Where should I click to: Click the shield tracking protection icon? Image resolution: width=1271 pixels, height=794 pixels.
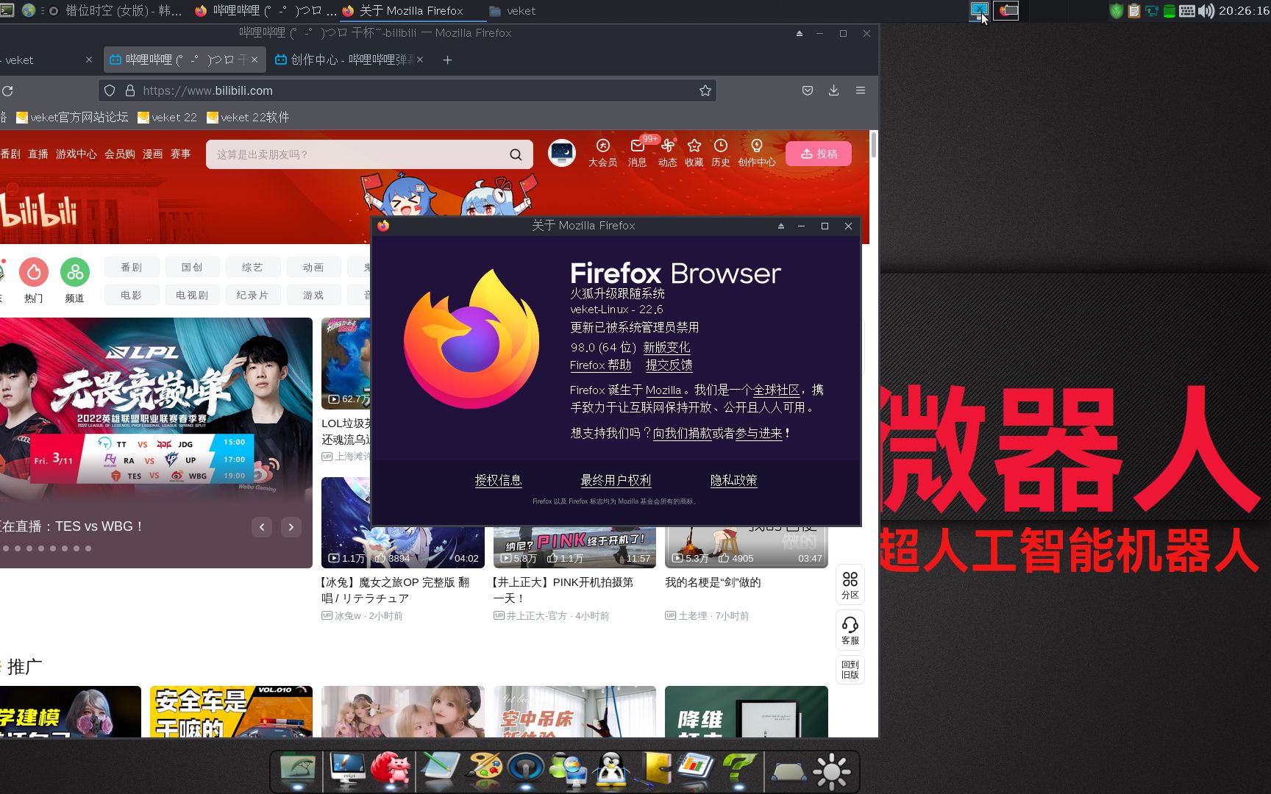(x=110, y=90)
